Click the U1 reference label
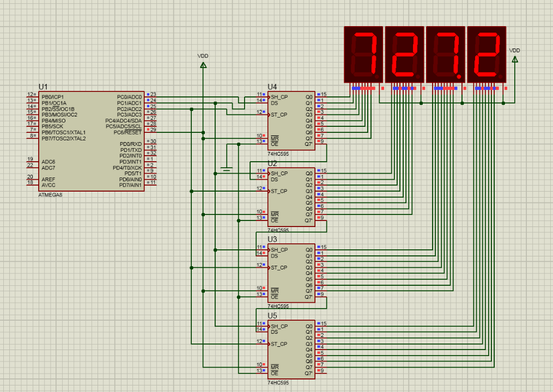 (43, 87)
